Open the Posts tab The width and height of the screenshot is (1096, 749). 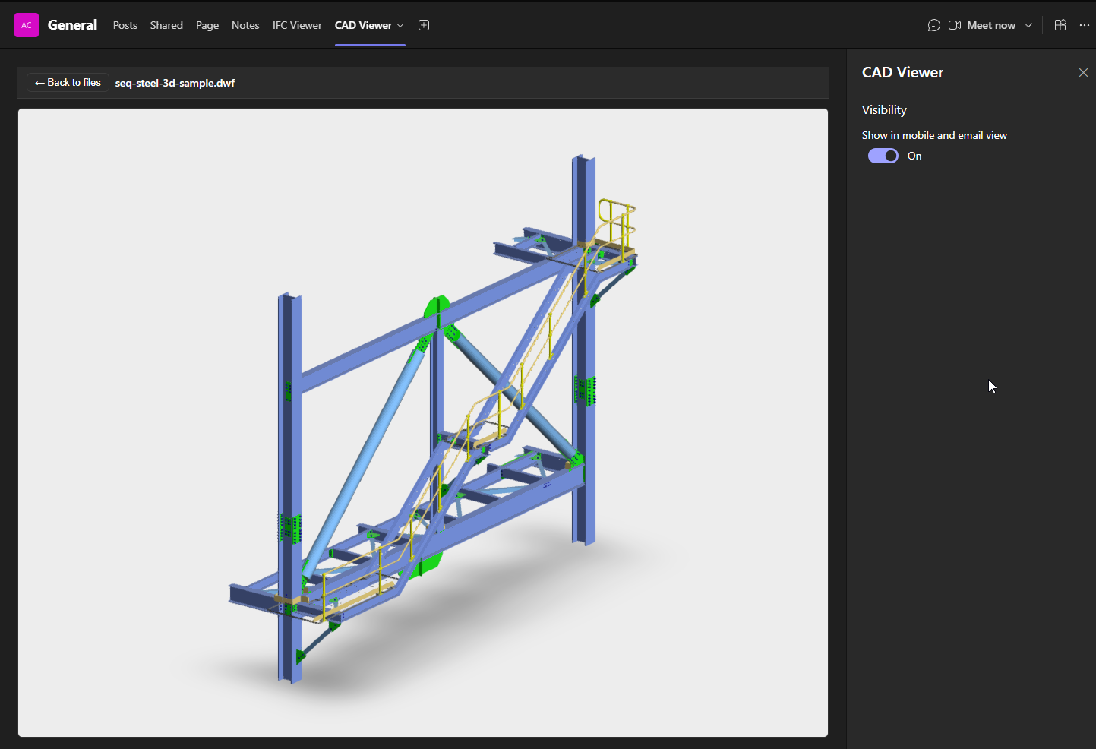[125, 25]
